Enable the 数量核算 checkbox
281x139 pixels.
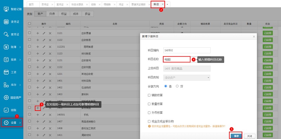coord(149,104)
